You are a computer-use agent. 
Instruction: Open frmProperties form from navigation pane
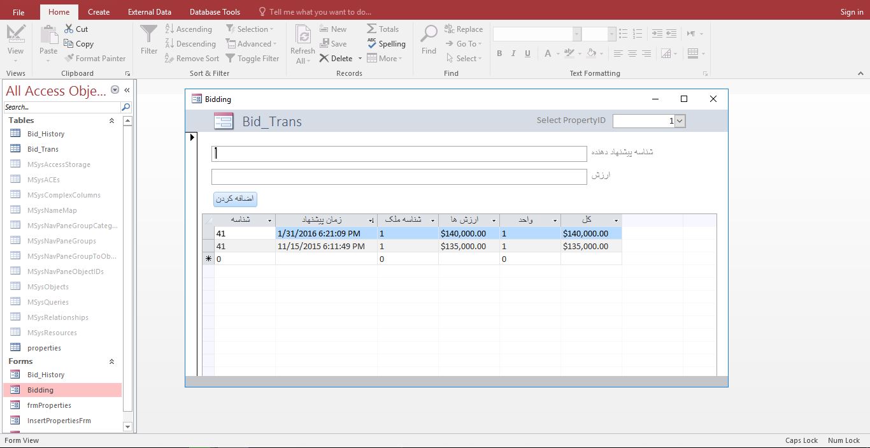[x=49, y=405]
